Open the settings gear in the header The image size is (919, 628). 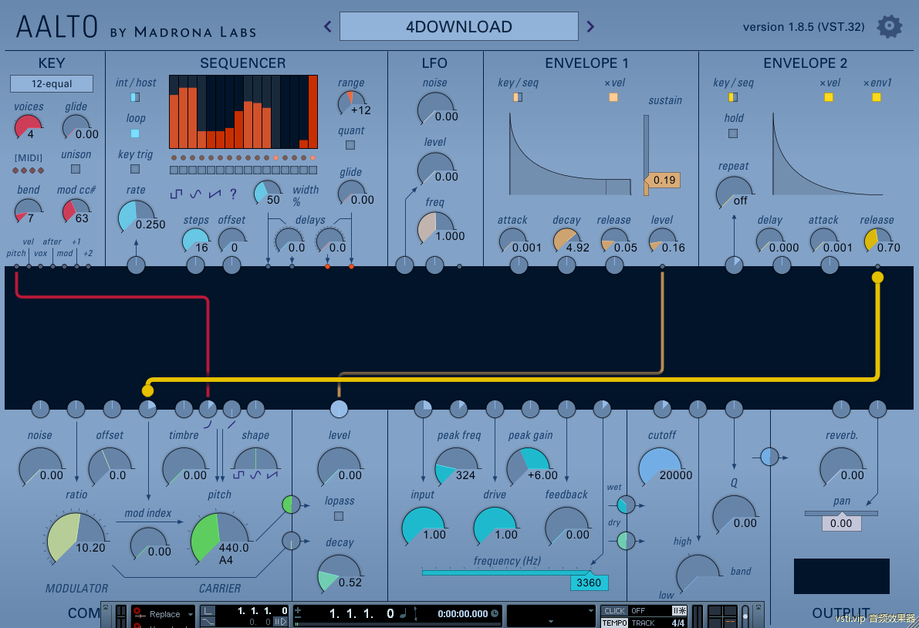[x=890, y=26]
